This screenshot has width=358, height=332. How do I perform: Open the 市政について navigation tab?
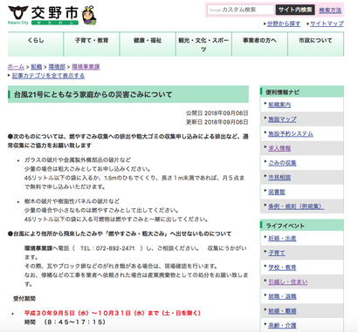(x=315, y=44)
